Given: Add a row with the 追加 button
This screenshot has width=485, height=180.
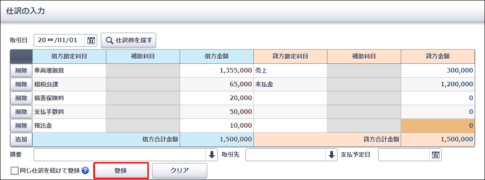Looking at the screenshot, I should (21, 140).
